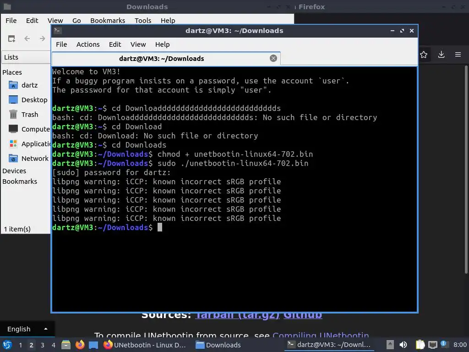Viewport: 469px width, 352px height.
Task: Open the terminal Actions menu
Action: (x=88, y=44)
